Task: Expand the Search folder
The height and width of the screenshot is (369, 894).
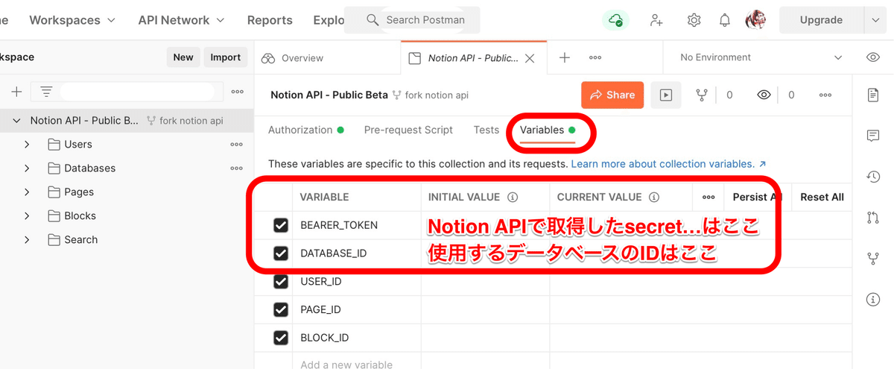Action: [27, 239]
